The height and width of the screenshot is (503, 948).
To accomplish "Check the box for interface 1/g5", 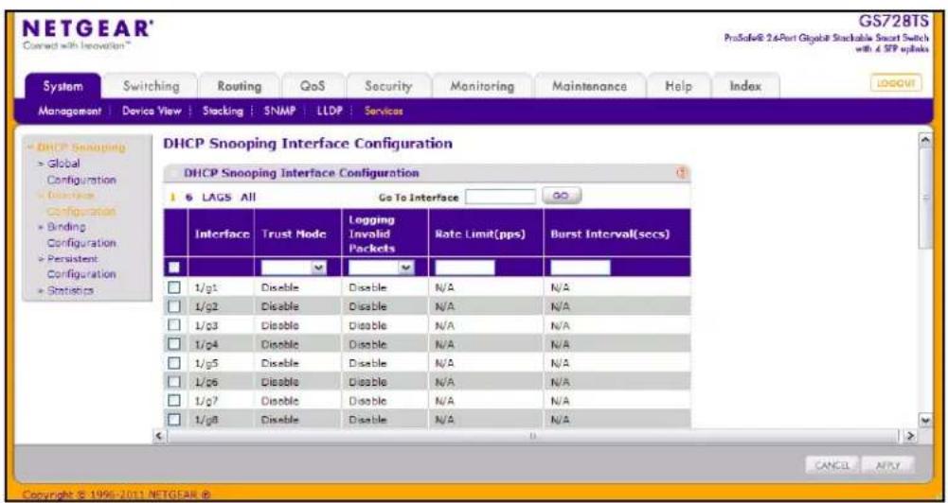I will coord(174,363).
